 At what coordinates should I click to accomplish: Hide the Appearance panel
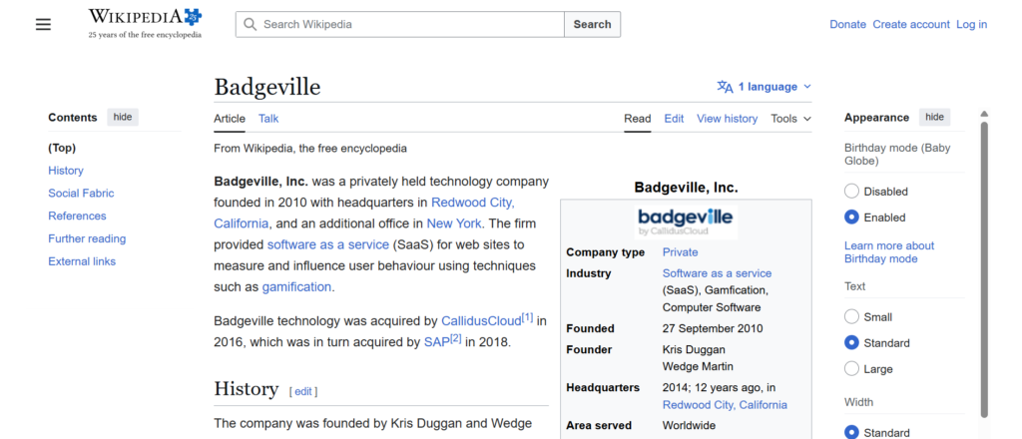934,117
